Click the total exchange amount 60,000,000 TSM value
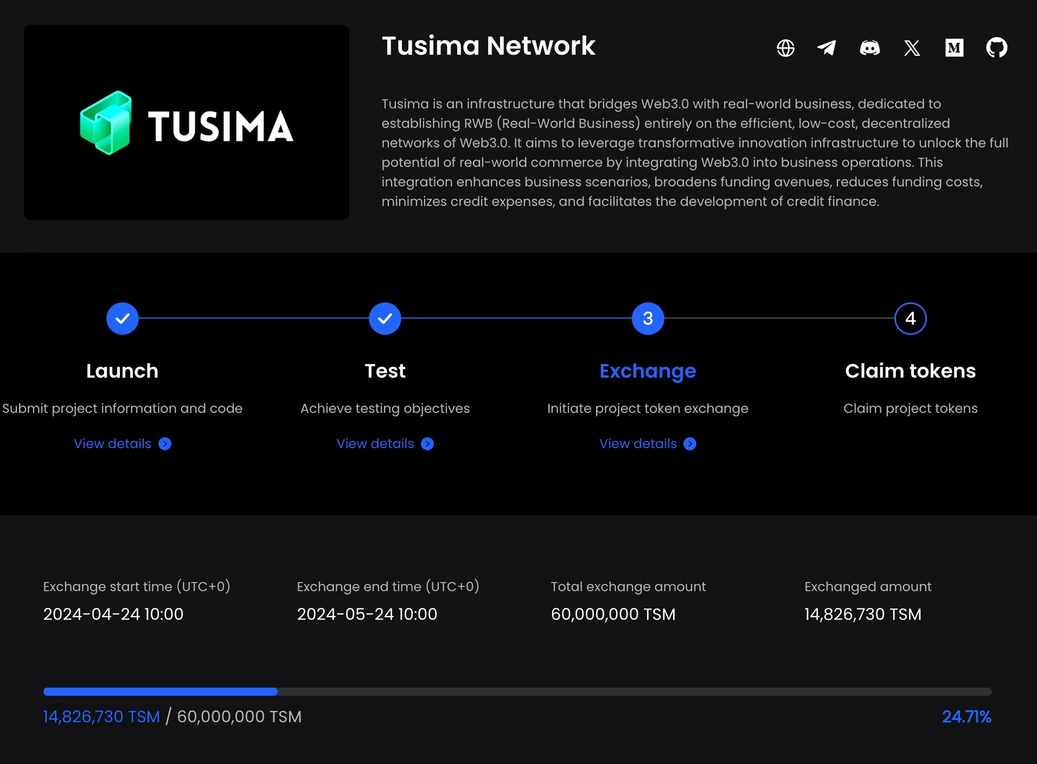The width and height of the screenshot is (1037, 764). [613, 614]
